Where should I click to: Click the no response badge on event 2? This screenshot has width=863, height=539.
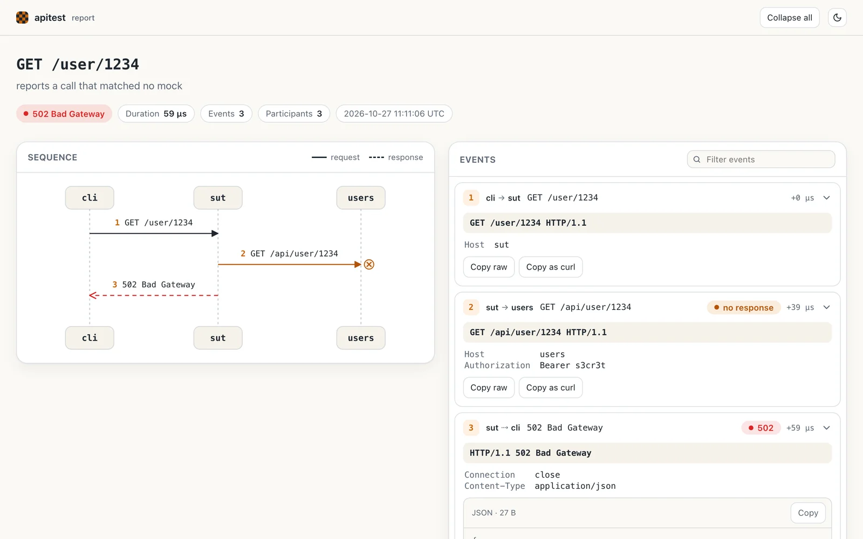(x=744, y=308)
